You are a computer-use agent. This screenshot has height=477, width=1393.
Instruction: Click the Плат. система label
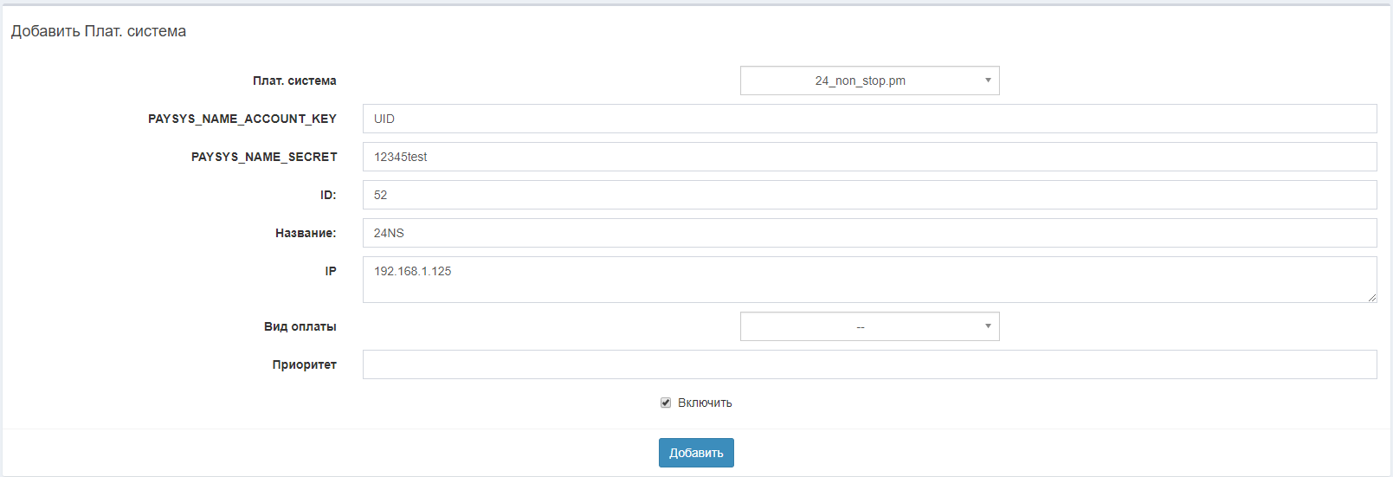pyautogui.click(x=294, y=81)
